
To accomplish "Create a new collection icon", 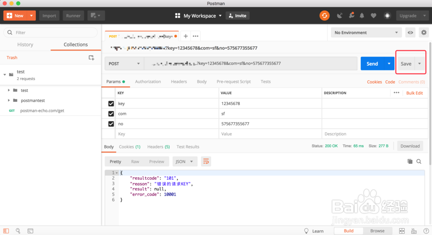I will pos(91,57).
